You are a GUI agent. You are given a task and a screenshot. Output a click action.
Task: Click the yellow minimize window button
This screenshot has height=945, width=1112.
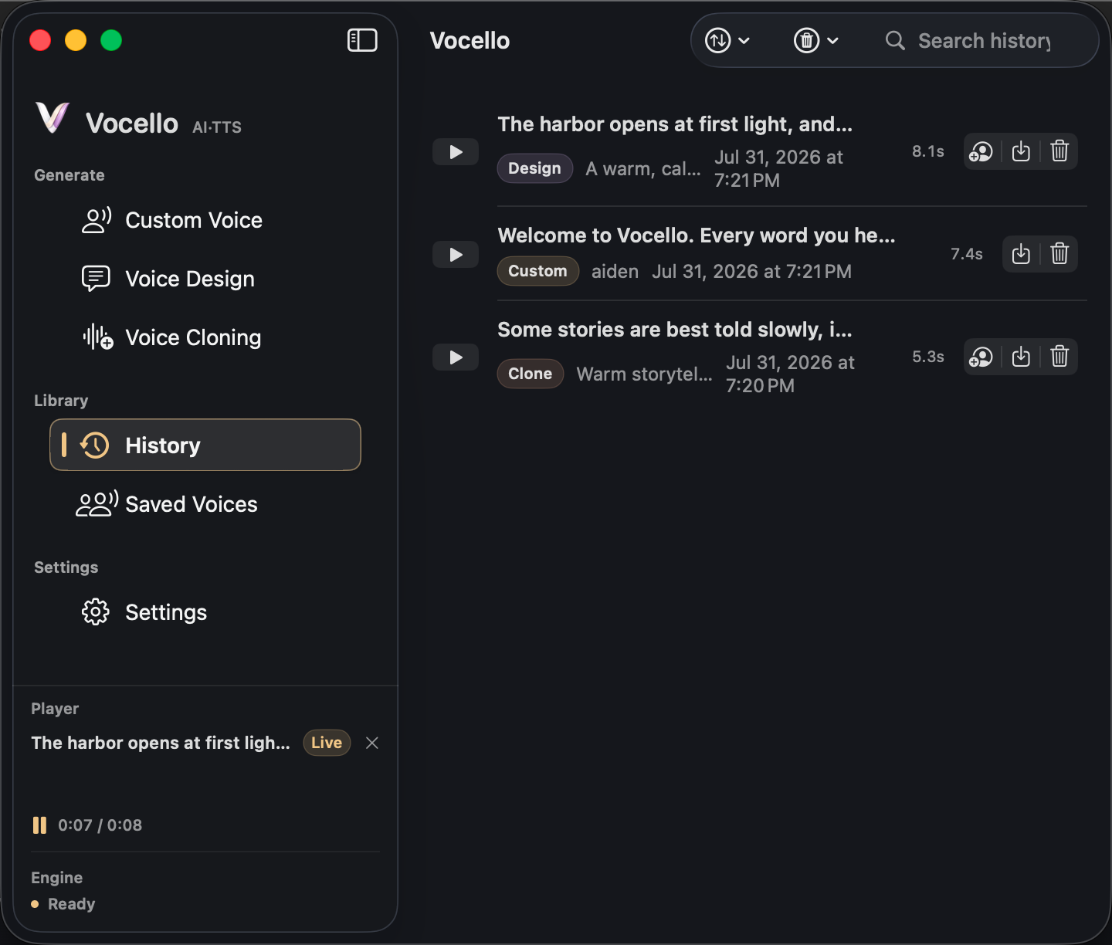(x=76, y=40)
